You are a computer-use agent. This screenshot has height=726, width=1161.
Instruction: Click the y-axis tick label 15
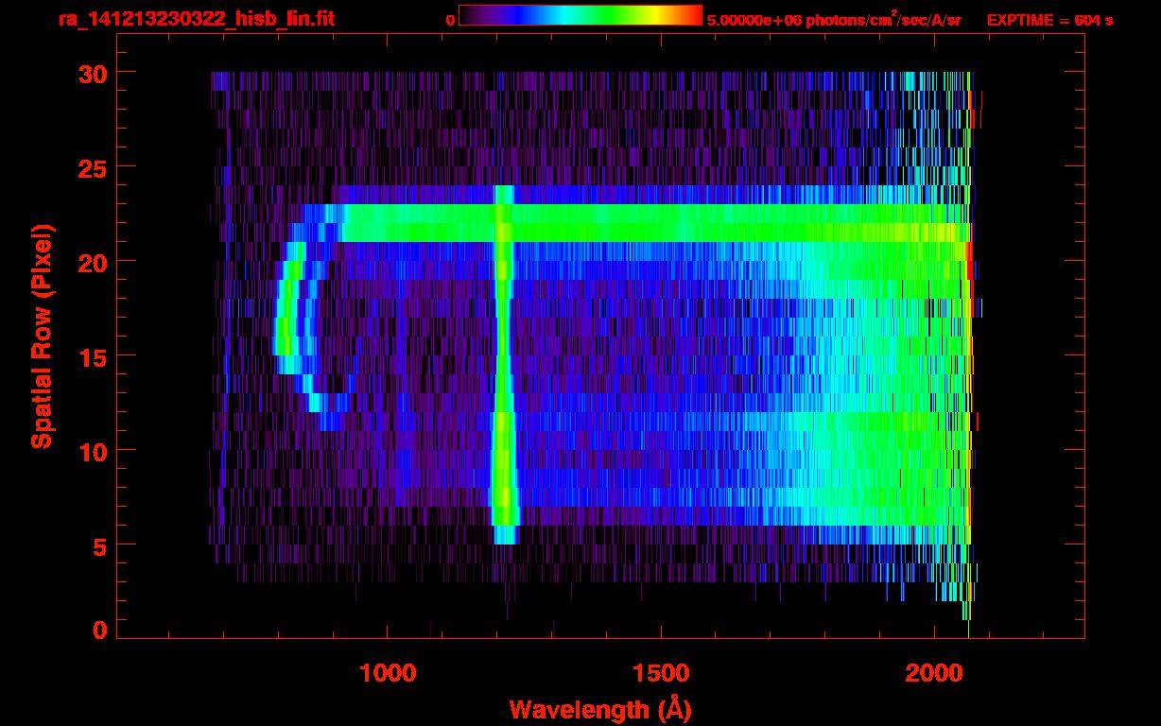pos(91,356)
